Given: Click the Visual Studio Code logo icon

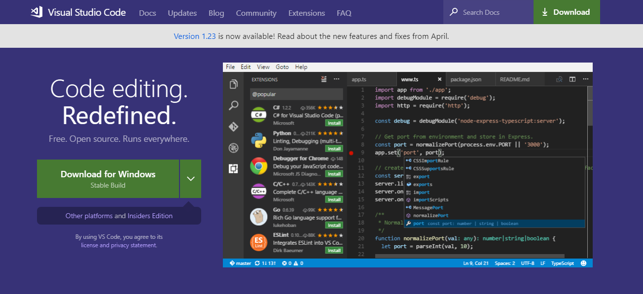Looking at the screenshot, I should click(x=36, y=12).
